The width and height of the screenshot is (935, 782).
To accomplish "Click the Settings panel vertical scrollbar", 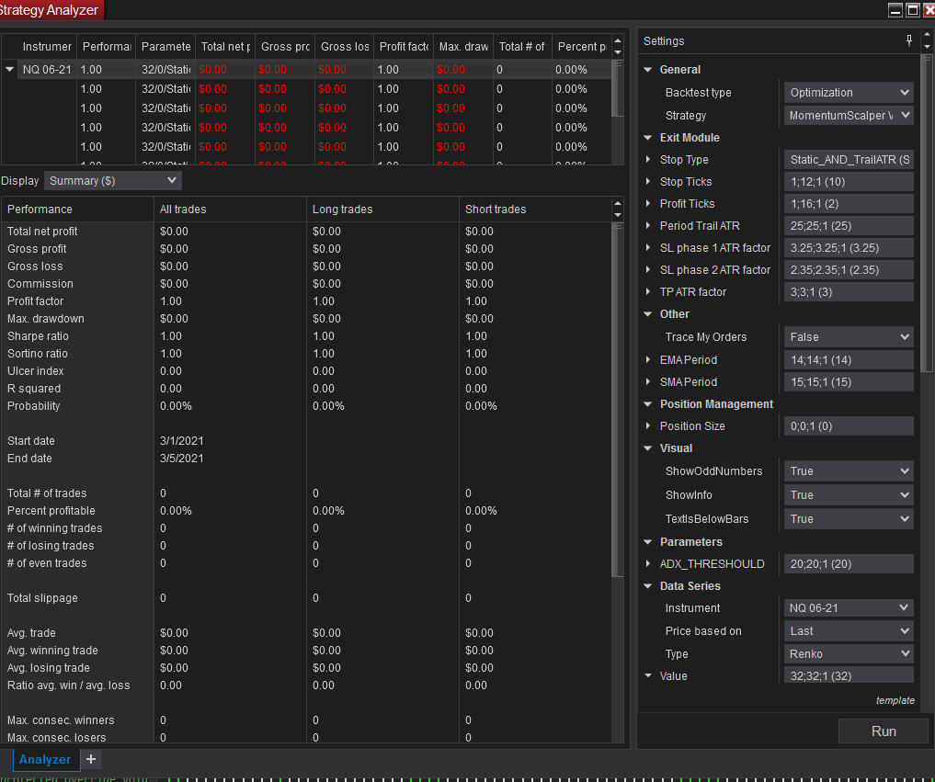I will (x=927, y=215).
